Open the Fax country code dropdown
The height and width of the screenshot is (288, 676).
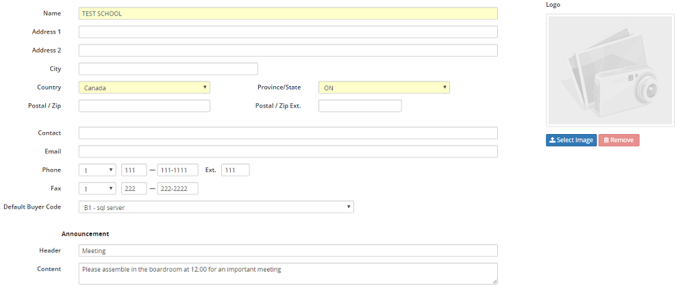tap(97, 188)
